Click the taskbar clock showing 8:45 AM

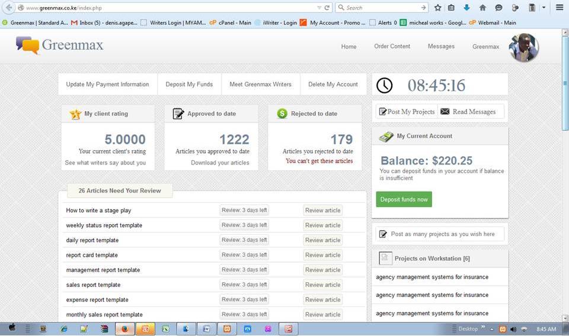coord(546,329)
